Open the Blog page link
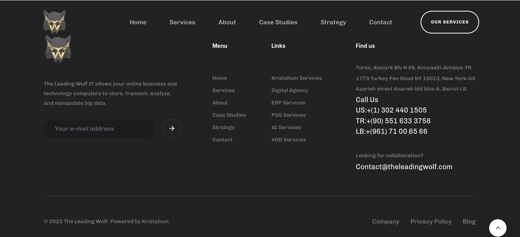Viewport: 520px width, 237px height. point(469,221)
